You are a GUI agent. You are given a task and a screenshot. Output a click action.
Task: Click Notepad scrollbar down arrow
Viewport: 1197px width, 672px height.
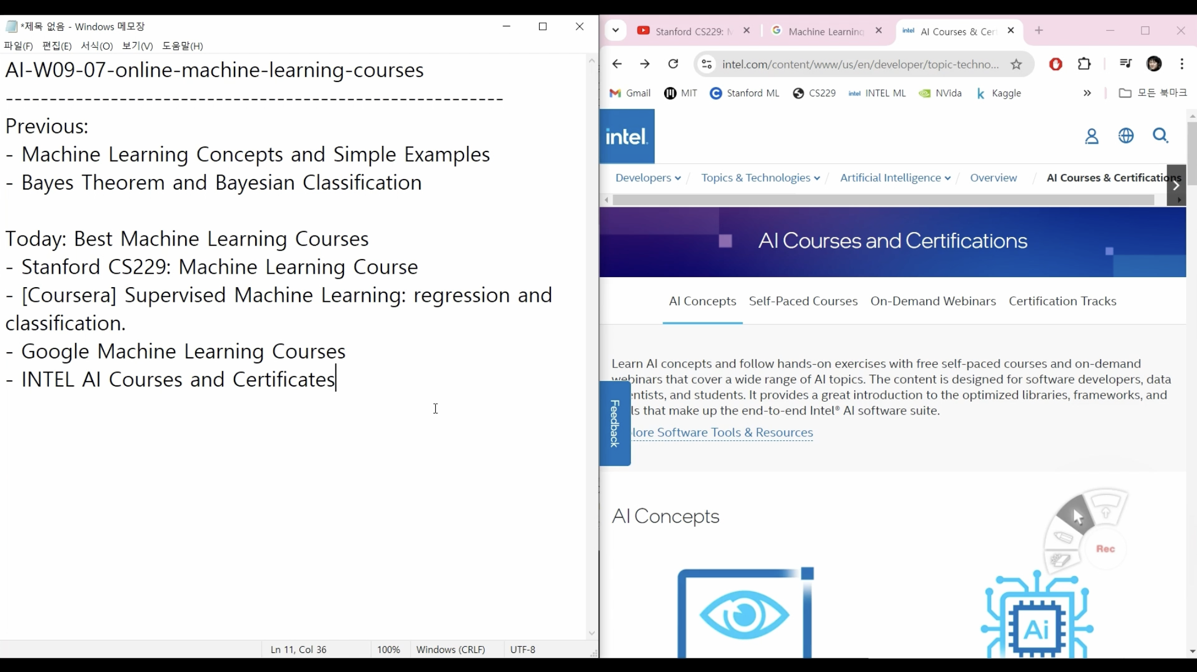[x=592, y=633]
